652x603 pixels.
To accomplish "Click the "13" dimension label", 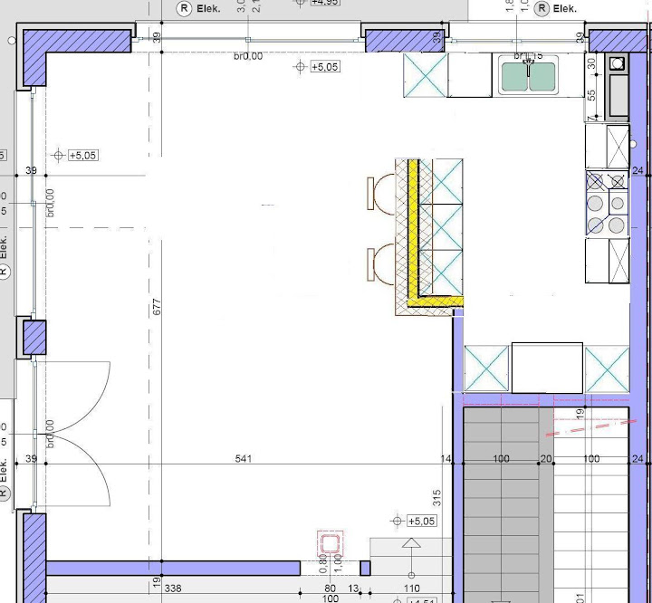I will tap(353, 588).
